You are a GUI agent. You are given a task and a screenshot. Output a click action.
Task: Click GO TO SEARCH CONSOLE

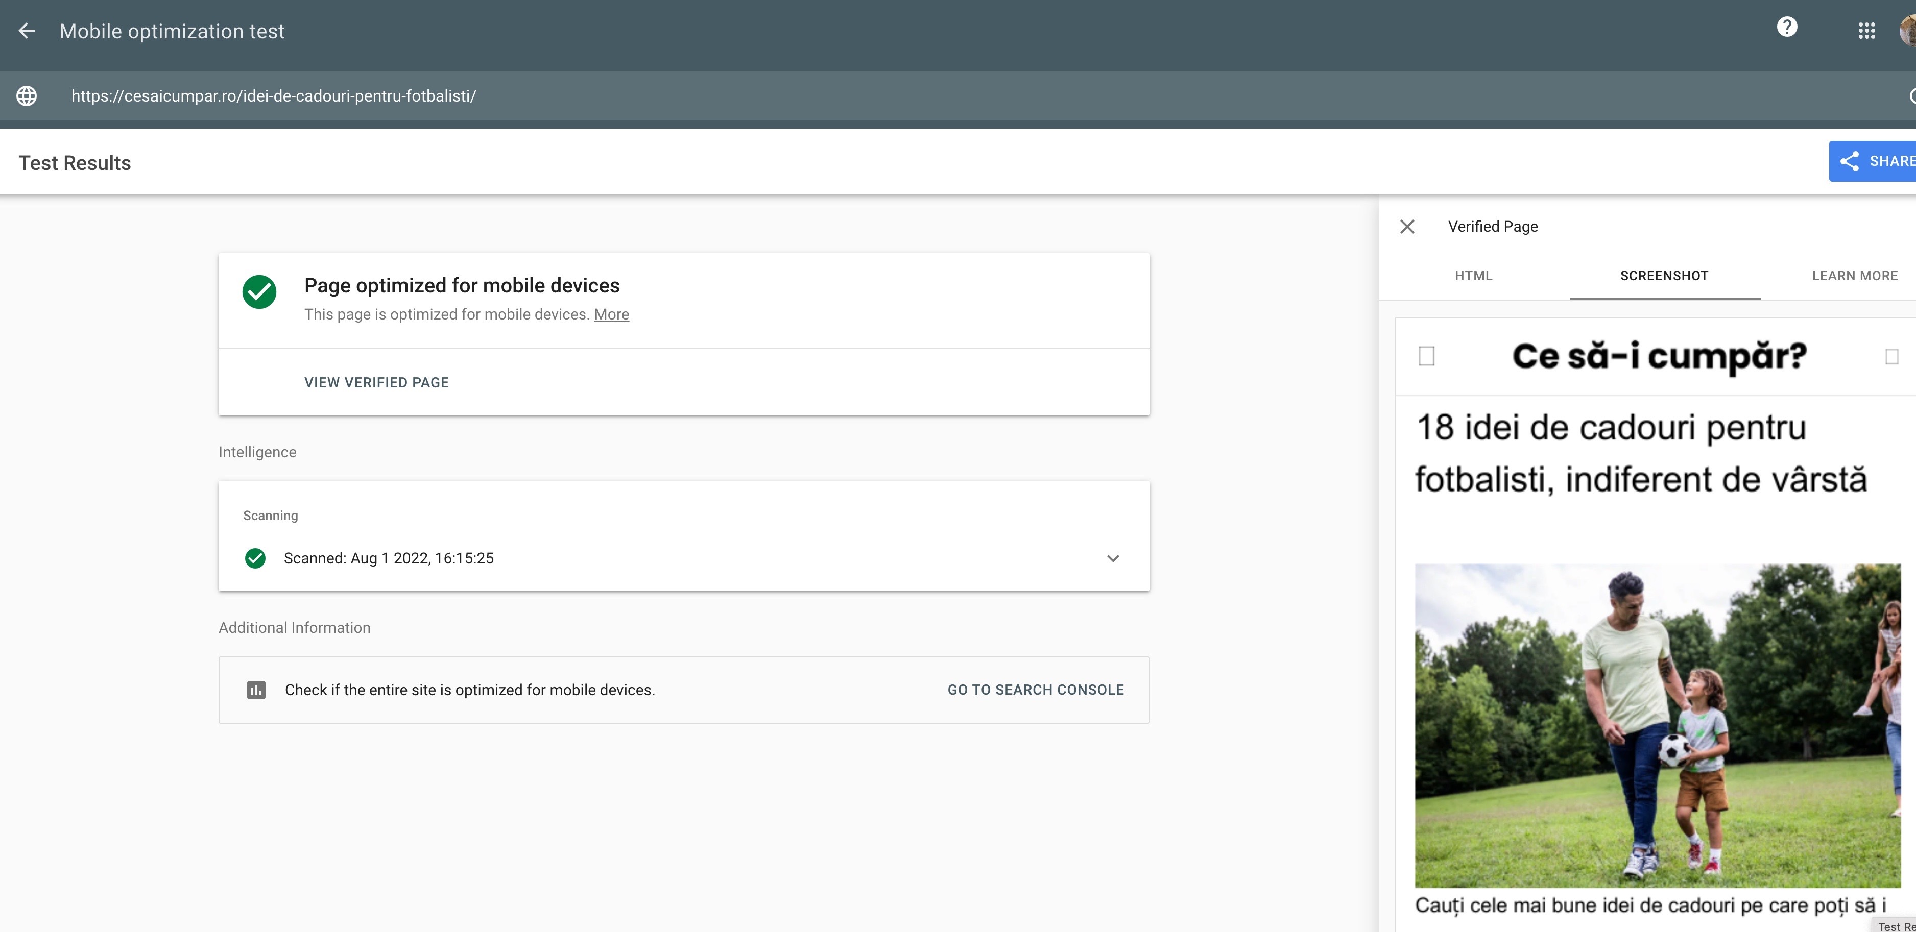1035,690
